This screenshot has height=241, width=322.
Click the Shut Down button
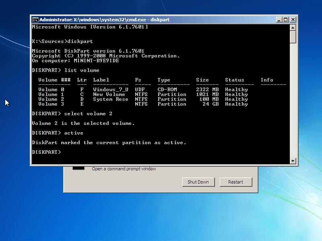coord(198,182)
